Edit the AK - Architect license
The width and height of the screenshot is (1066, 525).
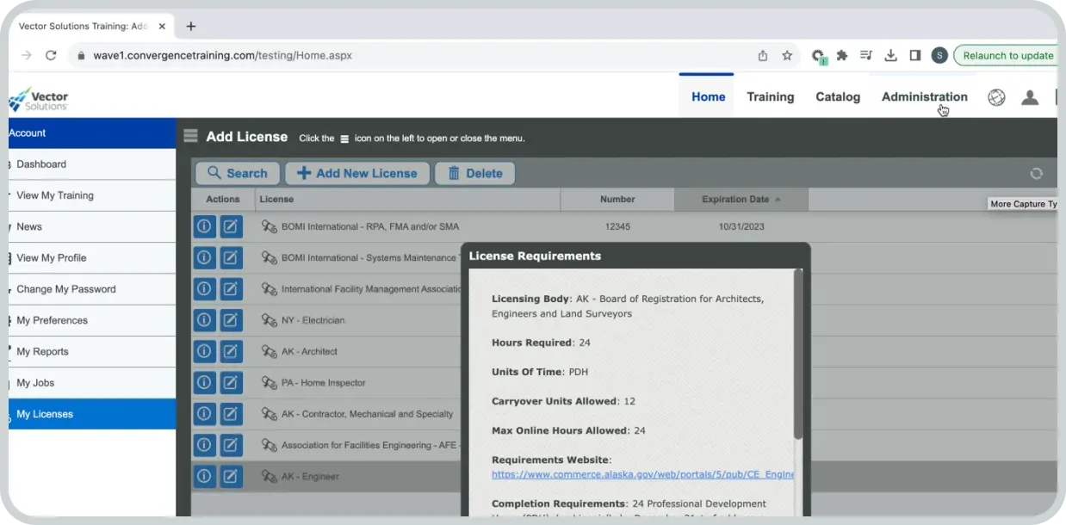point(231,351)
